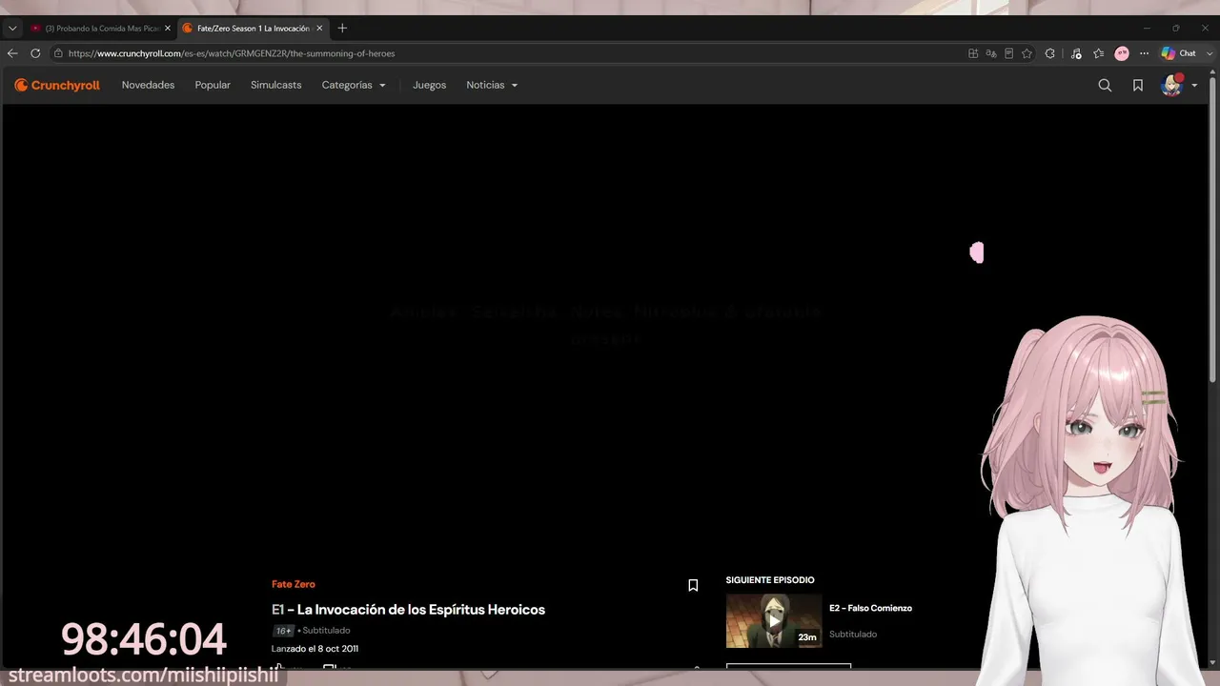Close the Fate/Zero Season 1 tab

[x=319, y=29]
